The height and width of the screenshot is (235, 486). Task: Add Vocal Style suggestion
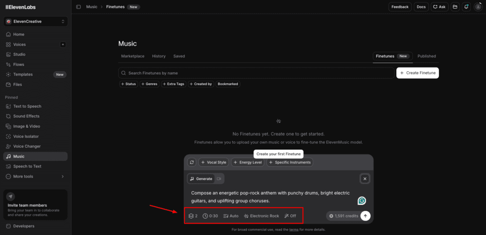pyautogui.click(x=214, y=162)
